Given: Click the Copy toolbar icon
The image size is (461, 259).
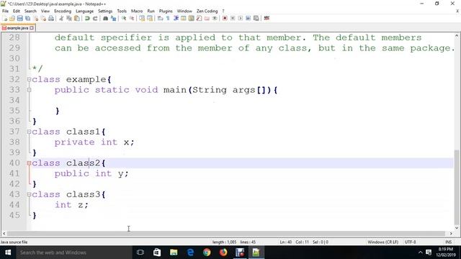Looking at the screenshot, I should pyautogui.click(x=69, y=18).
